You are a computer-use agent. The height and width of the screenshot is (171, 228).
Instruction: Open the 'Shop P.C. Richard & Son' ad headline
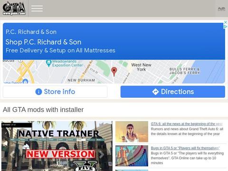click(43, 42)
